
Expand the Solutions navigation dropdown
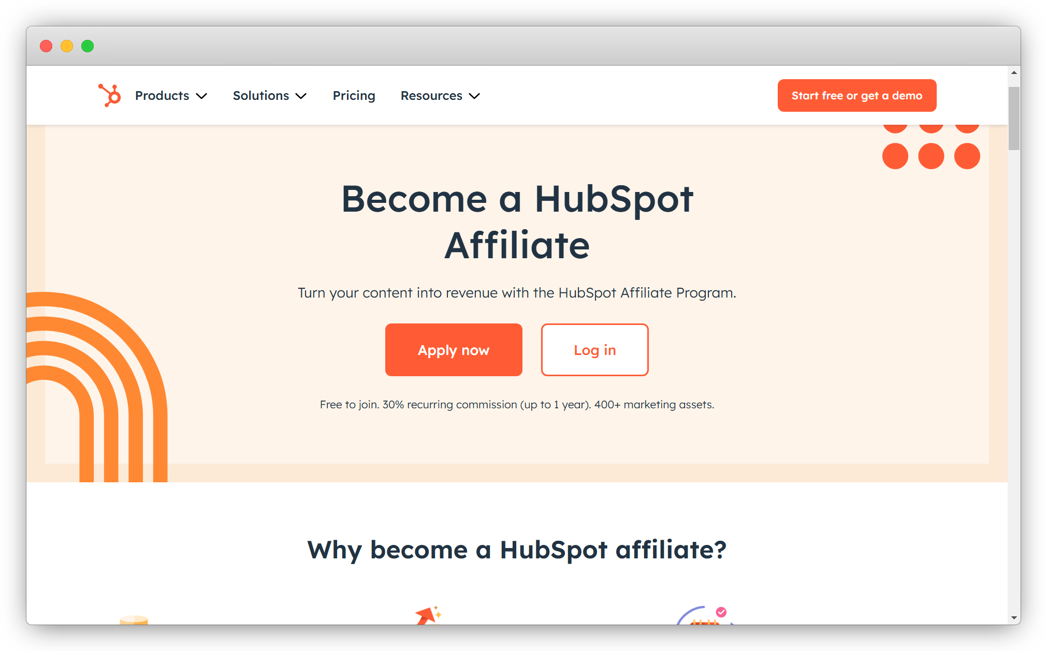(x=269, y=95)
